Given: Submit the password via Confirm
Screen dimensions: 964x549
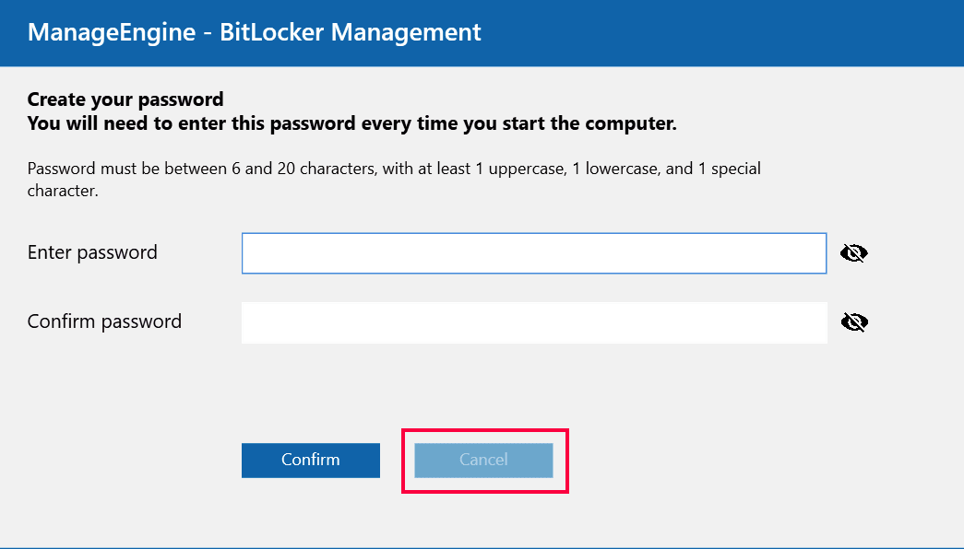Looking at the screenshot, I should [x=310, y=461].
